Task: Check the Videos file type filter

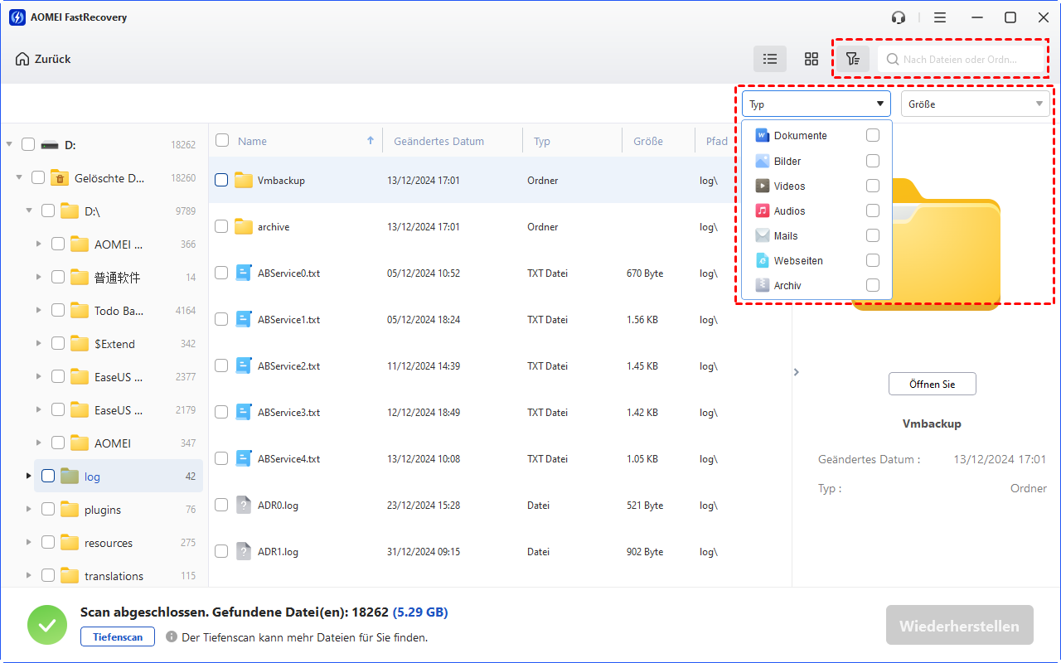Action: click(x=872, y=186)
